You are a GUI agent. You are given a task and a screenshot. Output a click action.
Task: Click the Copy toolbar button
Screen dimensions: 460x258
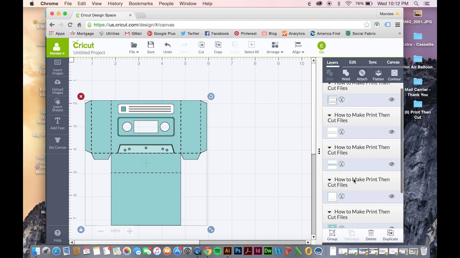218,47
